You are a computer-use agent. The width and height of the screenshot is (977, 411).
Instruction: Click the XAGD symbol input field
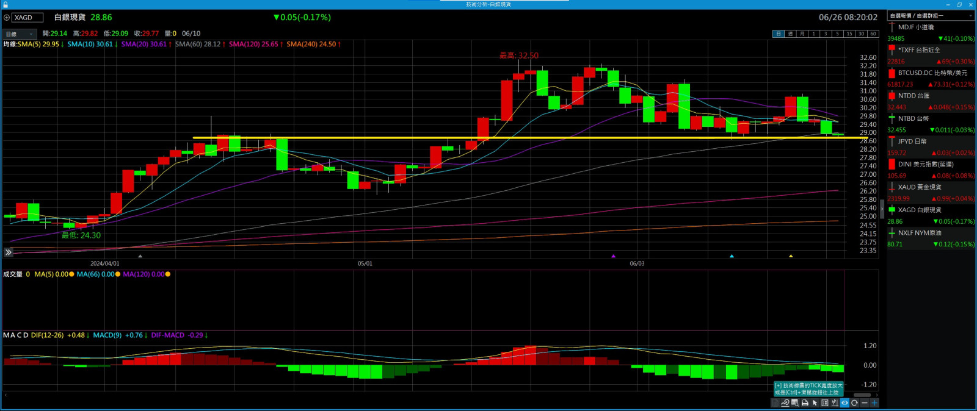[x=27, y=18]
